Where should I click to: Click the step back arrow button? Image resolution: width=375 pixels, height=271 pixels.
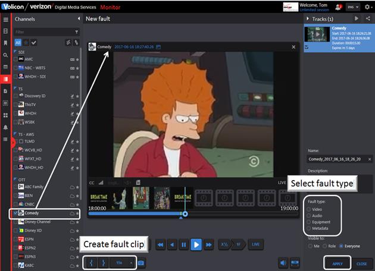(172, 244)
